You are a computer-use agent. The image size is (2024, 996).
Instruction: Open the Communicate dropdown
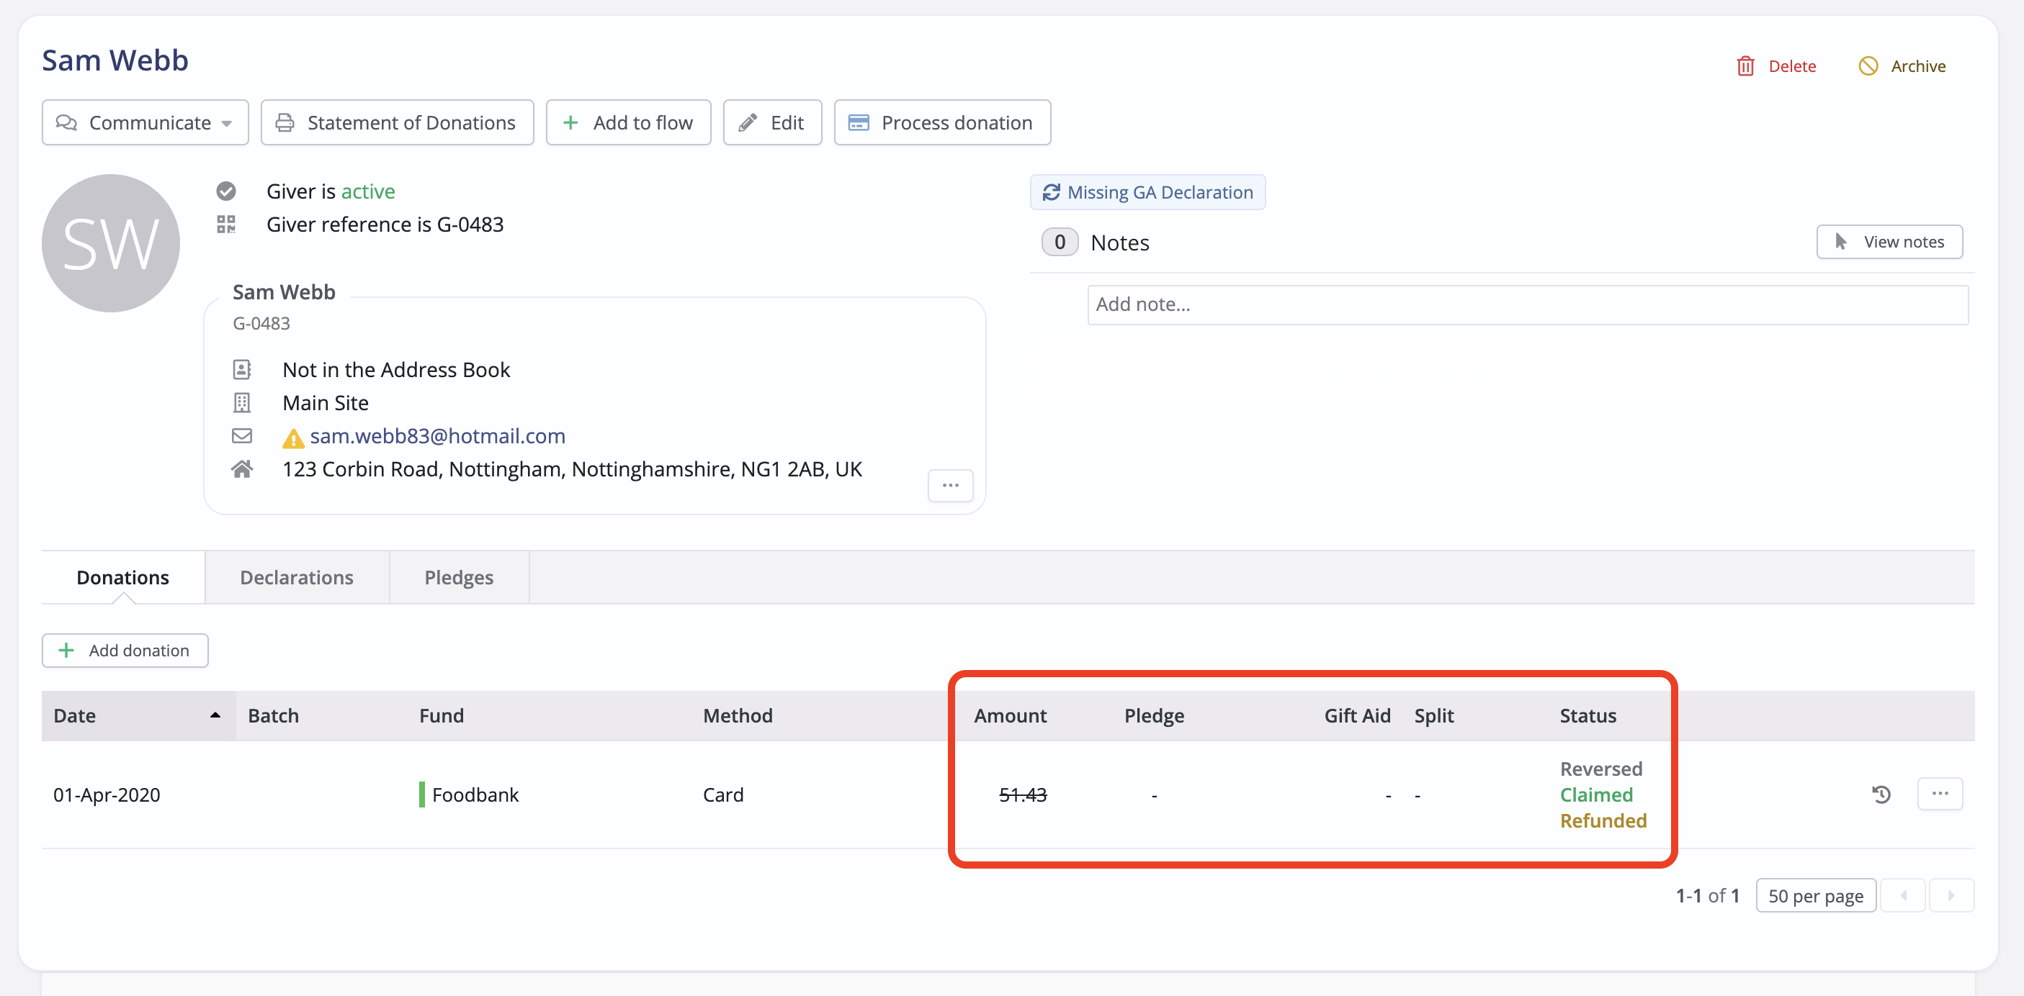(145, 122)
